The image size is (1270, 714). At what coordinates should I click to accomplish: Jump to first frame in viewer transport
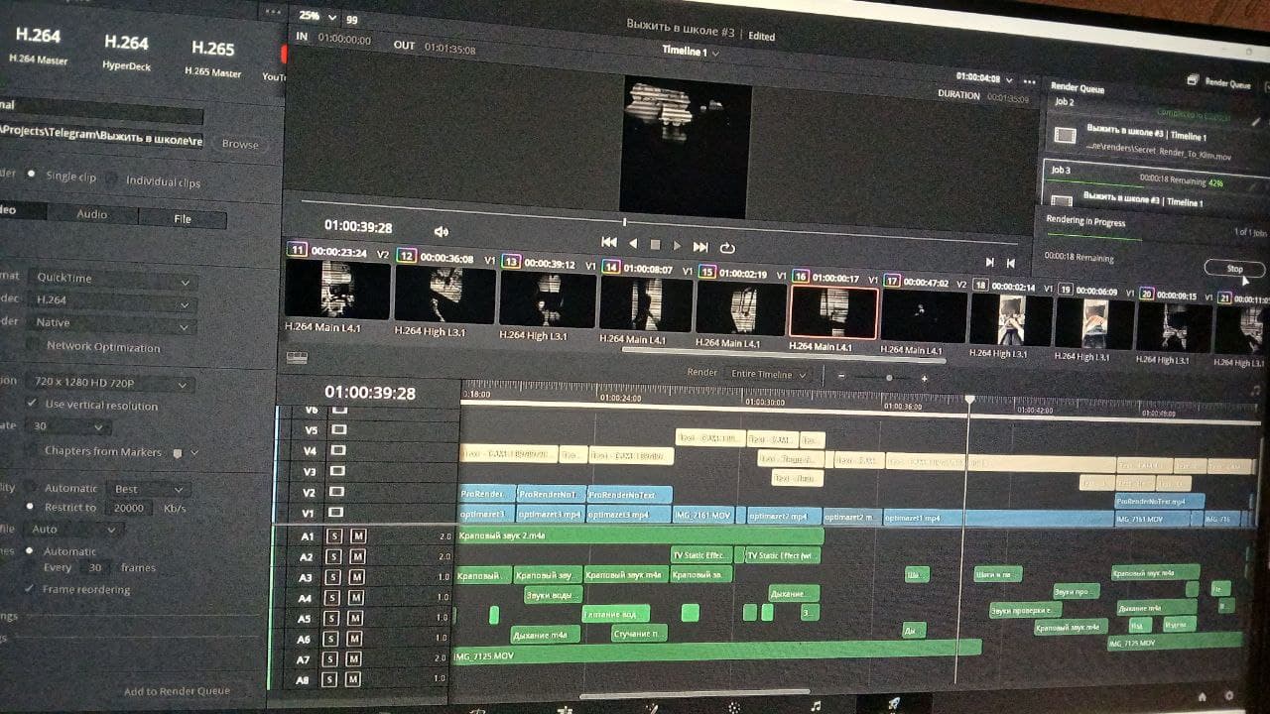609,243
